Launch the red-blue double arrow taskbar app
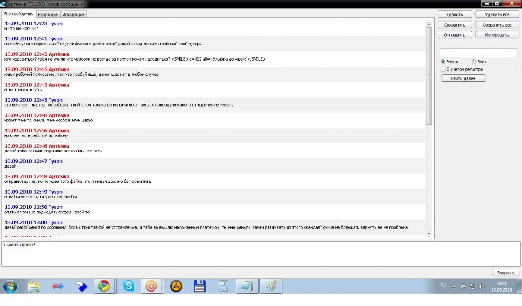 57,286
